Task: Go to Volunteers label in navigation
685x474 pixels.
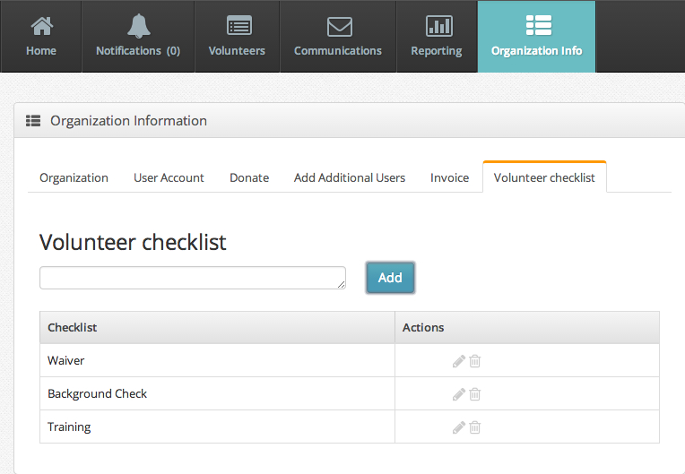Action: (237, 51)
